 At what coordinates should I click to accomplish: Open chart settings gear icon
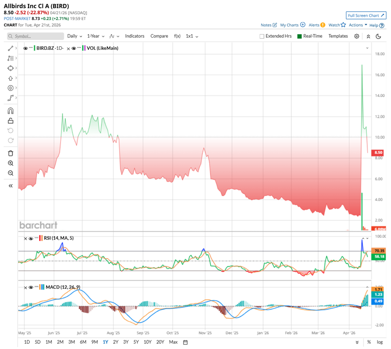pyautogui.click(x=357, y=36)
